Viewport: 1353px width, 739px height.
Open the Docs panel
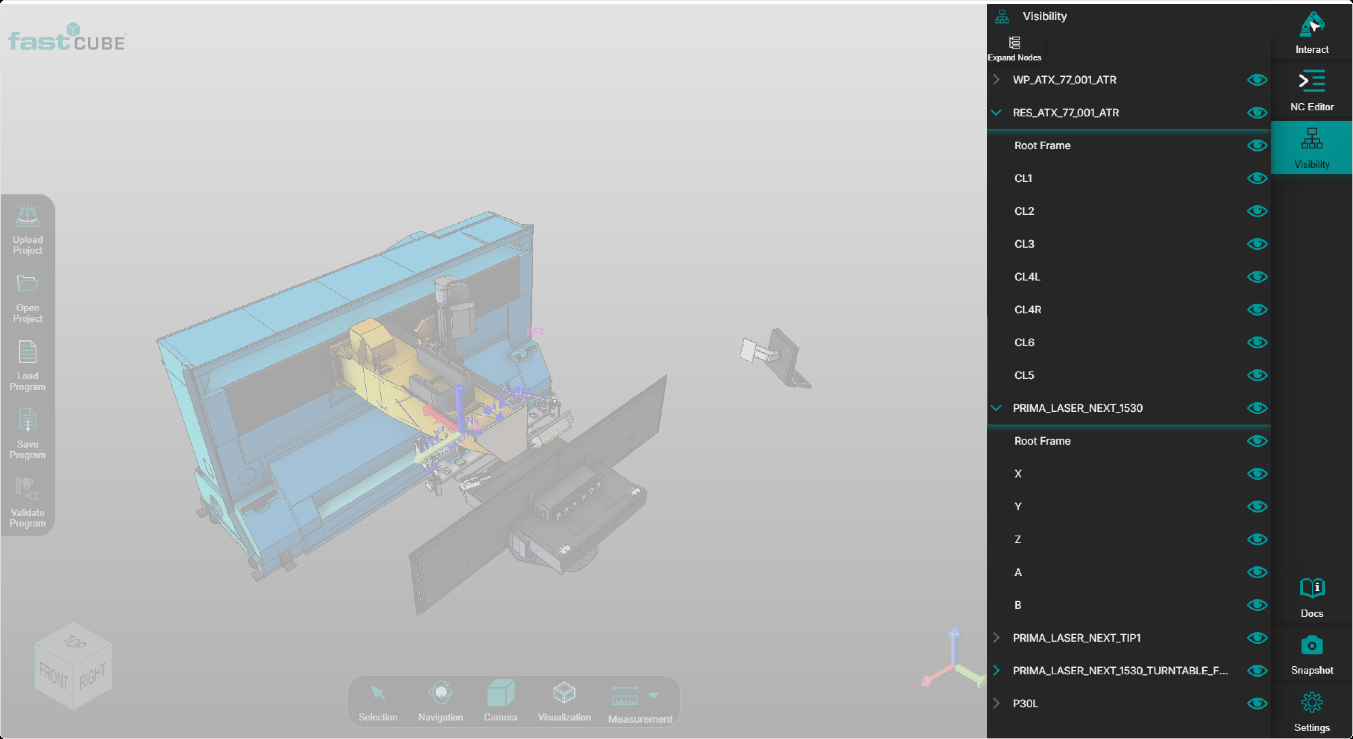click(1312, 597)
